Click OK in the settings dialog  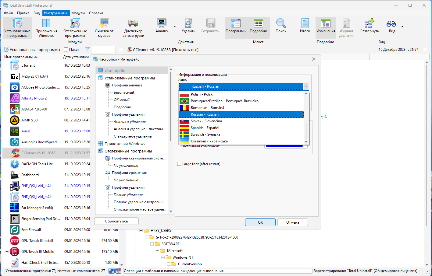[x=260, y=222]
